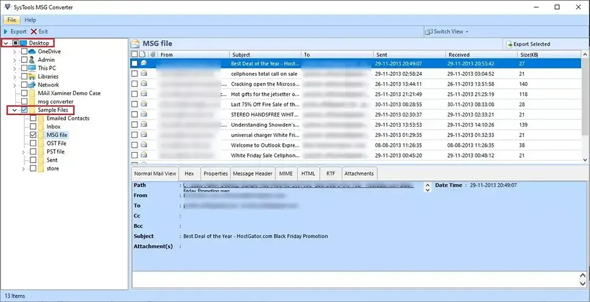The width and height of the screenshot is (590, 302).
Task: Check the Inbox folder checkbox
Action: click(33, 127)
